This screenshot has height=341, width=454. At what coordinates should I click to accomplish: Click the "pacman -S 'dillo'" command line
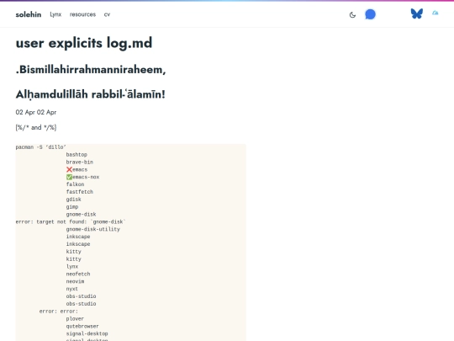(x=41, y=147)
